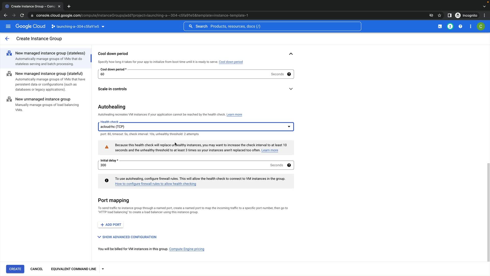Open the three-dot settings menu in header
The width and height of the screenshot is (490, 276).
pyautogui.click(x=471, y=26)
